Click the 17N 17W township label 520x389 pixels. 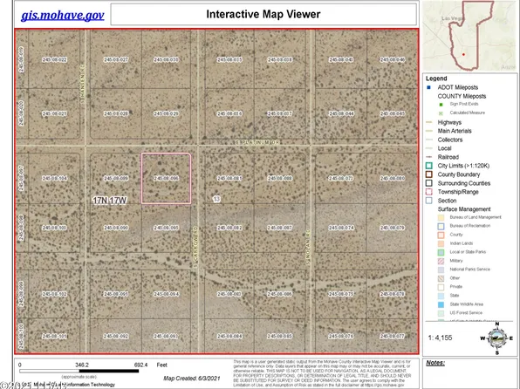click(109, 201)
